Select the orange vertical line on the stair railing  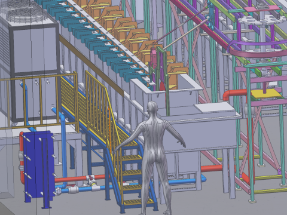[x=109, y=130]
